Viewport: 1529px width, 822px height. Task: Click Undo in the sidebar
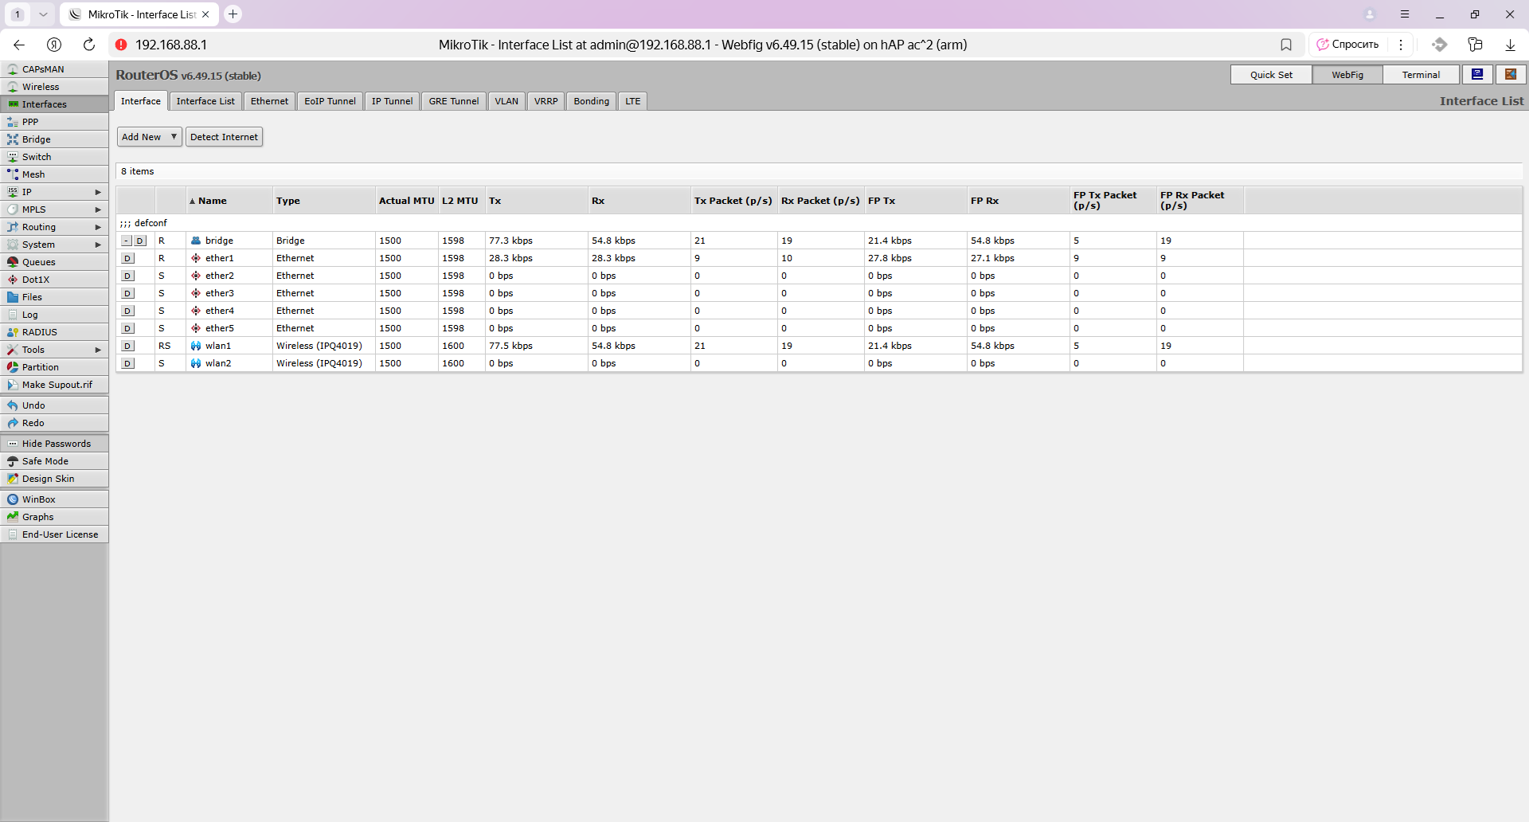[54, 405]
